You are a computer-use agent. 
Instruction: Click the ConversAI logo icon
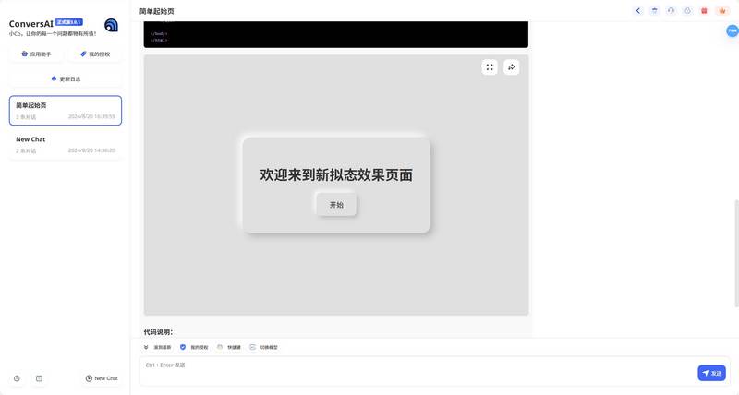pos(111,25)
